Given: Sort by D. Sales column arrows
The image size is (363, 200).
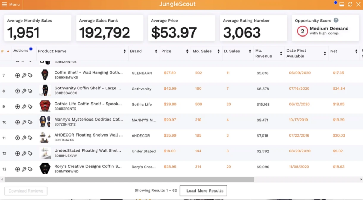Looking at the screenshot, I should point(250,51).
